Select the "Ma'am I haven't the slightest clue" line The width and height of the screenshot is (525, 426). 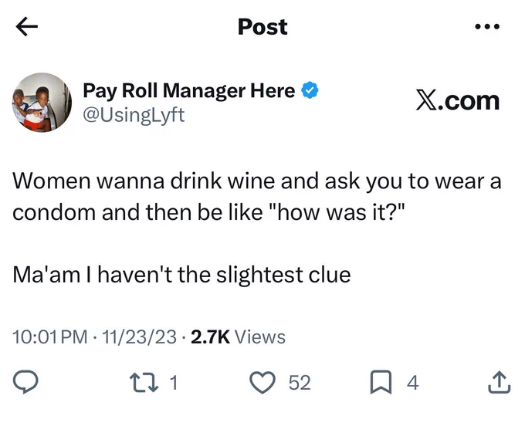181,275
